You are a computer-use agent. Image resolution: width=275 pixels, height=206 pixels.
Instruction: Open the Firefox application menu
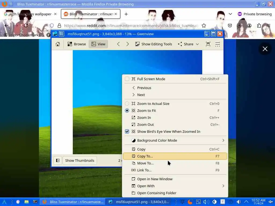[269, 25]
